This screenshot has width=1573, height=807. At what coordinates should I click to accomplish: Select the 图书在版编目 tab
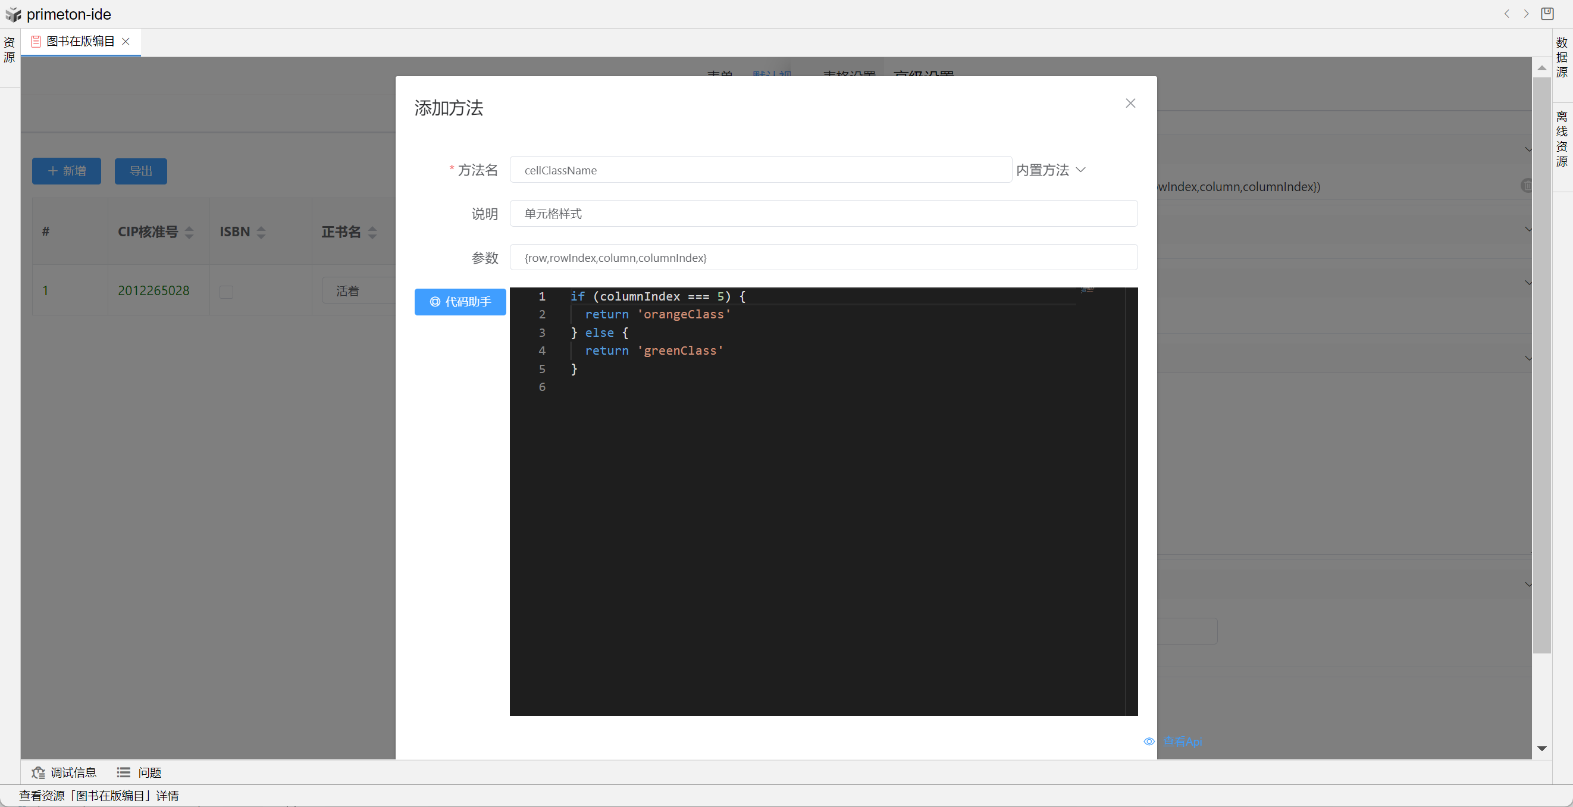[x=80, y=42]
